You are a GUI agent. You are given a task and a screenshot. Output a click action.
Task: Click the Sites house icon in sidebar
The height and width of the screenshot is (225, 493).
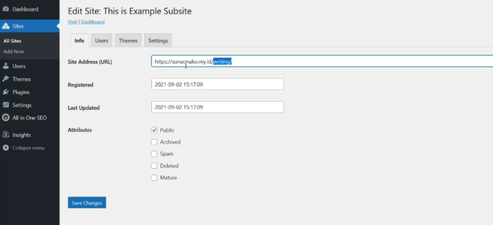(x=6, y=26)
